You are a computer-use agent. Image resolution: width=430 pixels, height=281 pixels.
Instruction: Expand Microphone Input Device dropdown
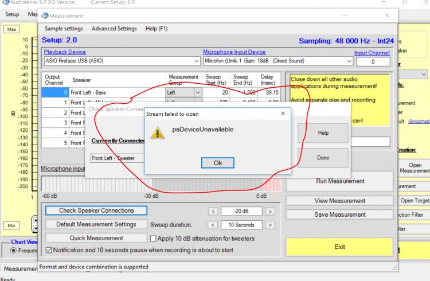pos(349,61)
